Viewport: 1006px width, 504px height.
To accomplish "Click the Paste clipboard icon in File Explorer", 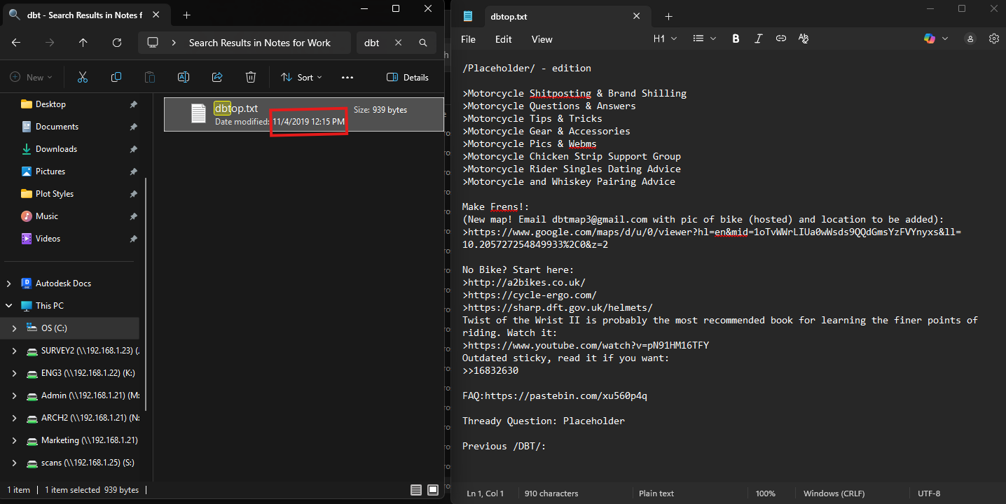I will 150,77.
